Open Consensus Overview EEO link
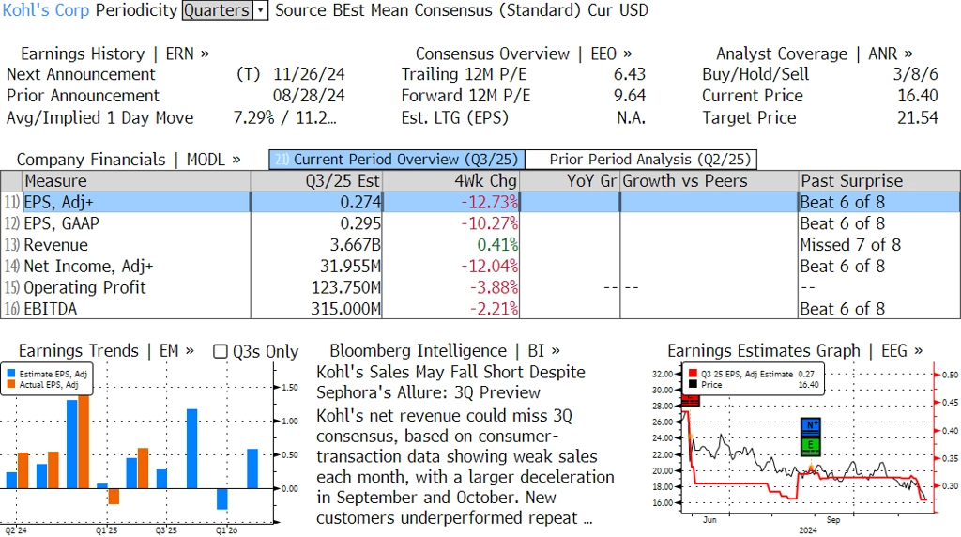Image resolution: width=961 pixels, height=537 pixels. pyautogui.click(x=524, y=54)
